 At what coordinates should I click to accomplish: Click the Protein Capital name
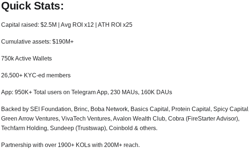click(191, 109)
